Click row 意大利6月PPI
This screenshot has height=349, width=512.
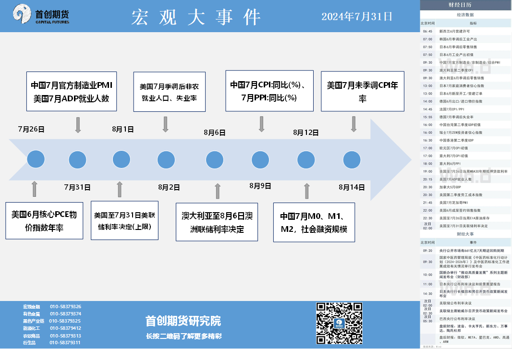pyautogui.click(x=465, y=164)
